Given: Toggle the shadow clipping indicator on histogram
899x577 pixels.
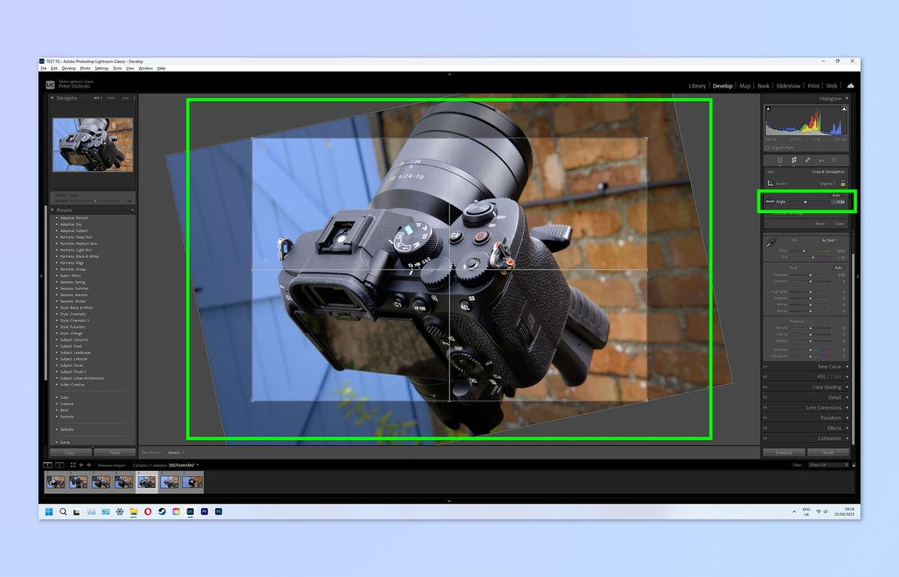Looking at the screenshot, I should pyautogui.click(x=768, y=109).
